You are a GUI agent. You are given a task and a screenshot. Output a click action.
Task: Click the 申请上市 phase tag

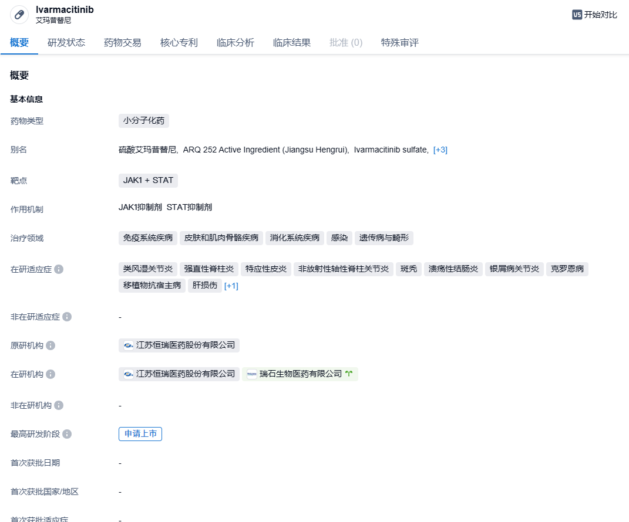pos(140,434)
